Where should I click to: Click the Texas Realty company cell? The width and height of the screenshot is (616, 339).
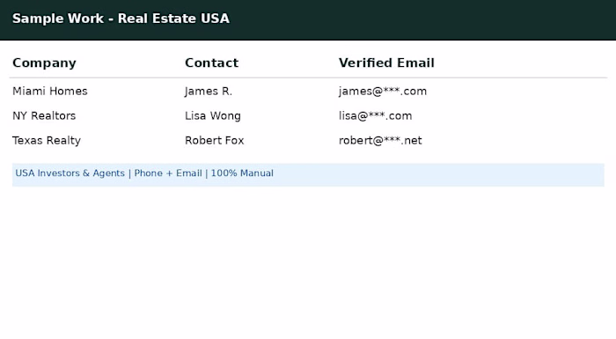[x=47, y=141]
